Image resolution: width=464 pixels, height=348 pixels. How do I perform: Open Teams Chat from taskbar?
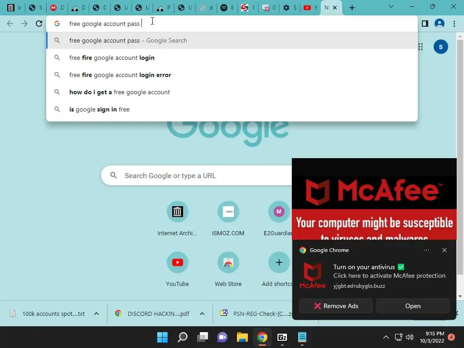coord(222,337)
